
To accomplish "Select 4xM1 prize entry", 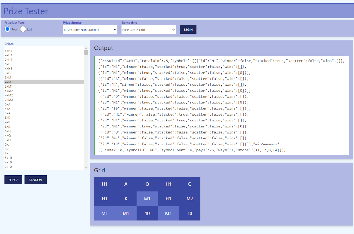I will pyautogui.click(x=9, y=82).
